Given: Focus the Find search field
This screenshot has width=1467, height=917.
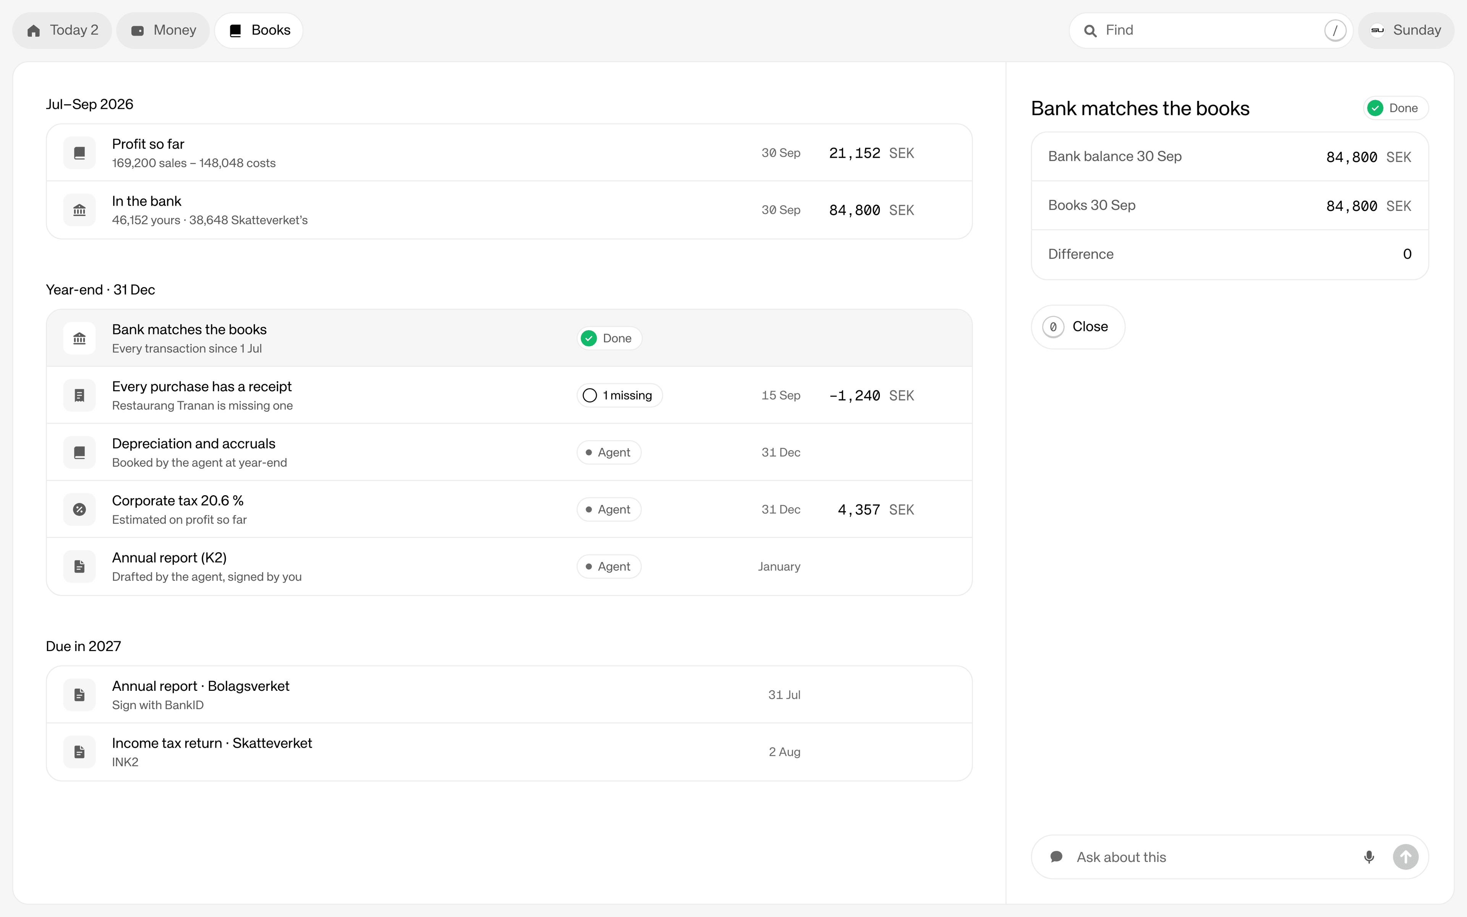Looking at the screenshot, I should [1211, 30].
